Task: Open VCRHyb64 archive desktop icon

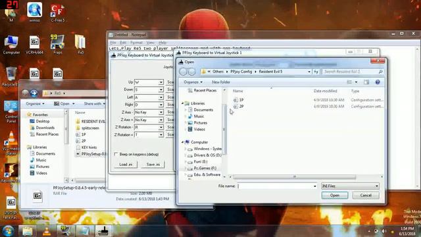Action: tap(34, 45)
